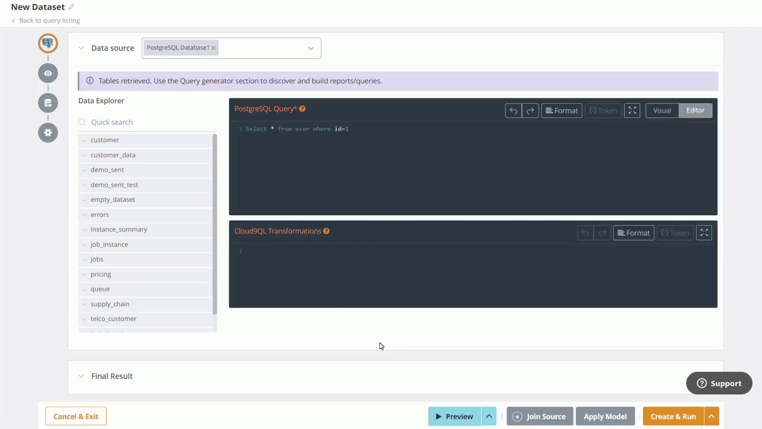Switch to Visual query mode
Screen dimensions: 762x429
(662, 110)
